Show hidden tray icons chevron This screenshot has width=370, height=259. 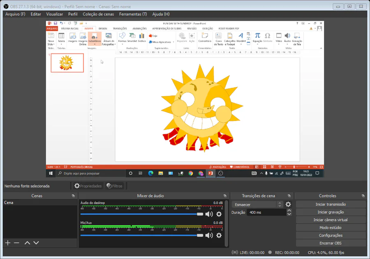261,173
